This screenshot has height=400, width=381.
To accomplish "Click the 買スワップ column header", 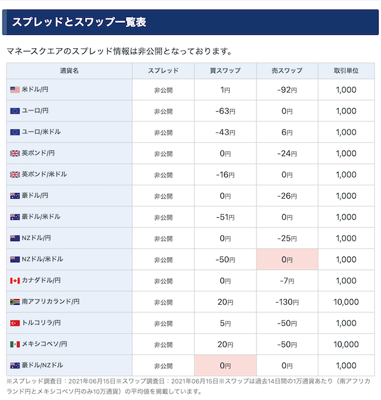I will click(225, 71).
